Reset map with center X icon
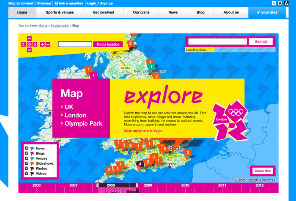296x201 pixels. point(29,44)
